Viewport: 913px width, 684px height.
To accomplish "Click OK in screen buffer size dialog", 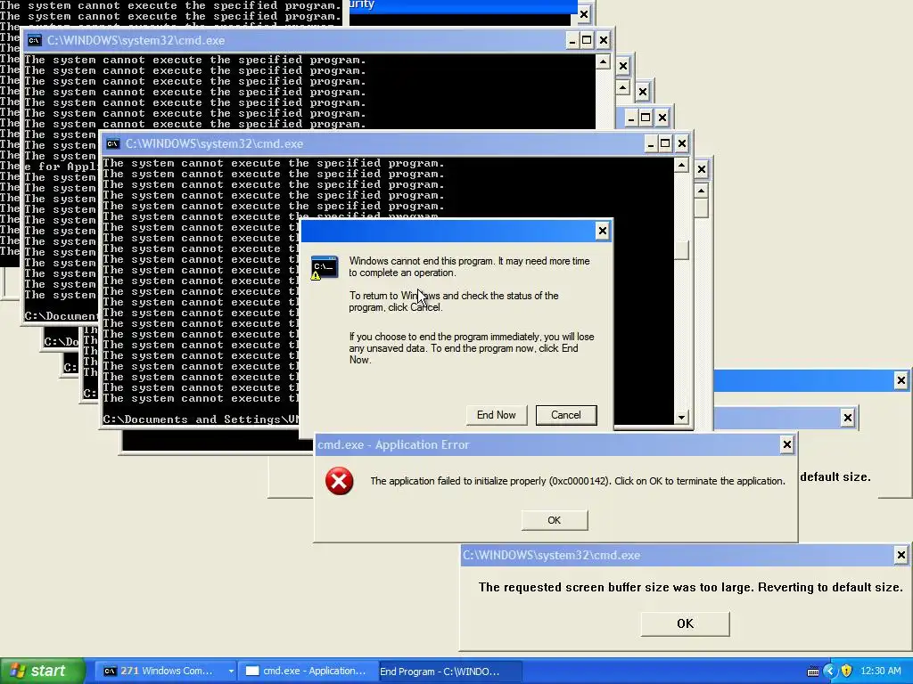I will coord(685,623).
